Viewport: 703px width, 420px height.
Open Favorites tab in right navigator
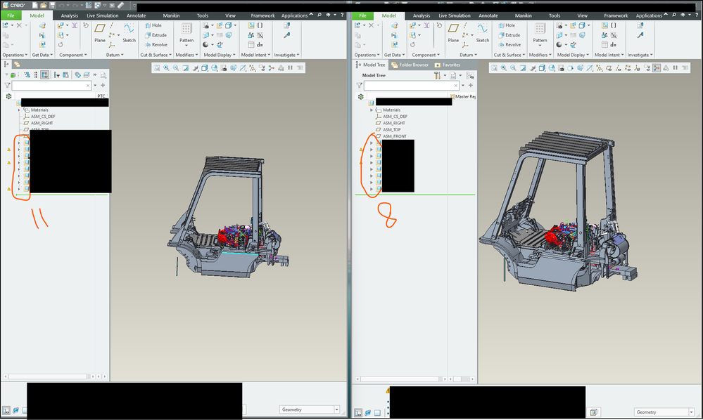447,65
